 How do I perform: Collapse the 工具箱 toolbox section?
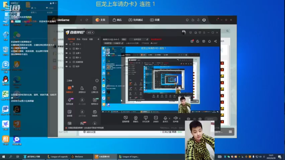pos(97,81)
